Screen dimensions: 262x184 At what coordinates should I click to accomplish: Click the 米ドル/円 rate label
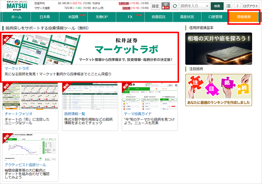point(98,8)
